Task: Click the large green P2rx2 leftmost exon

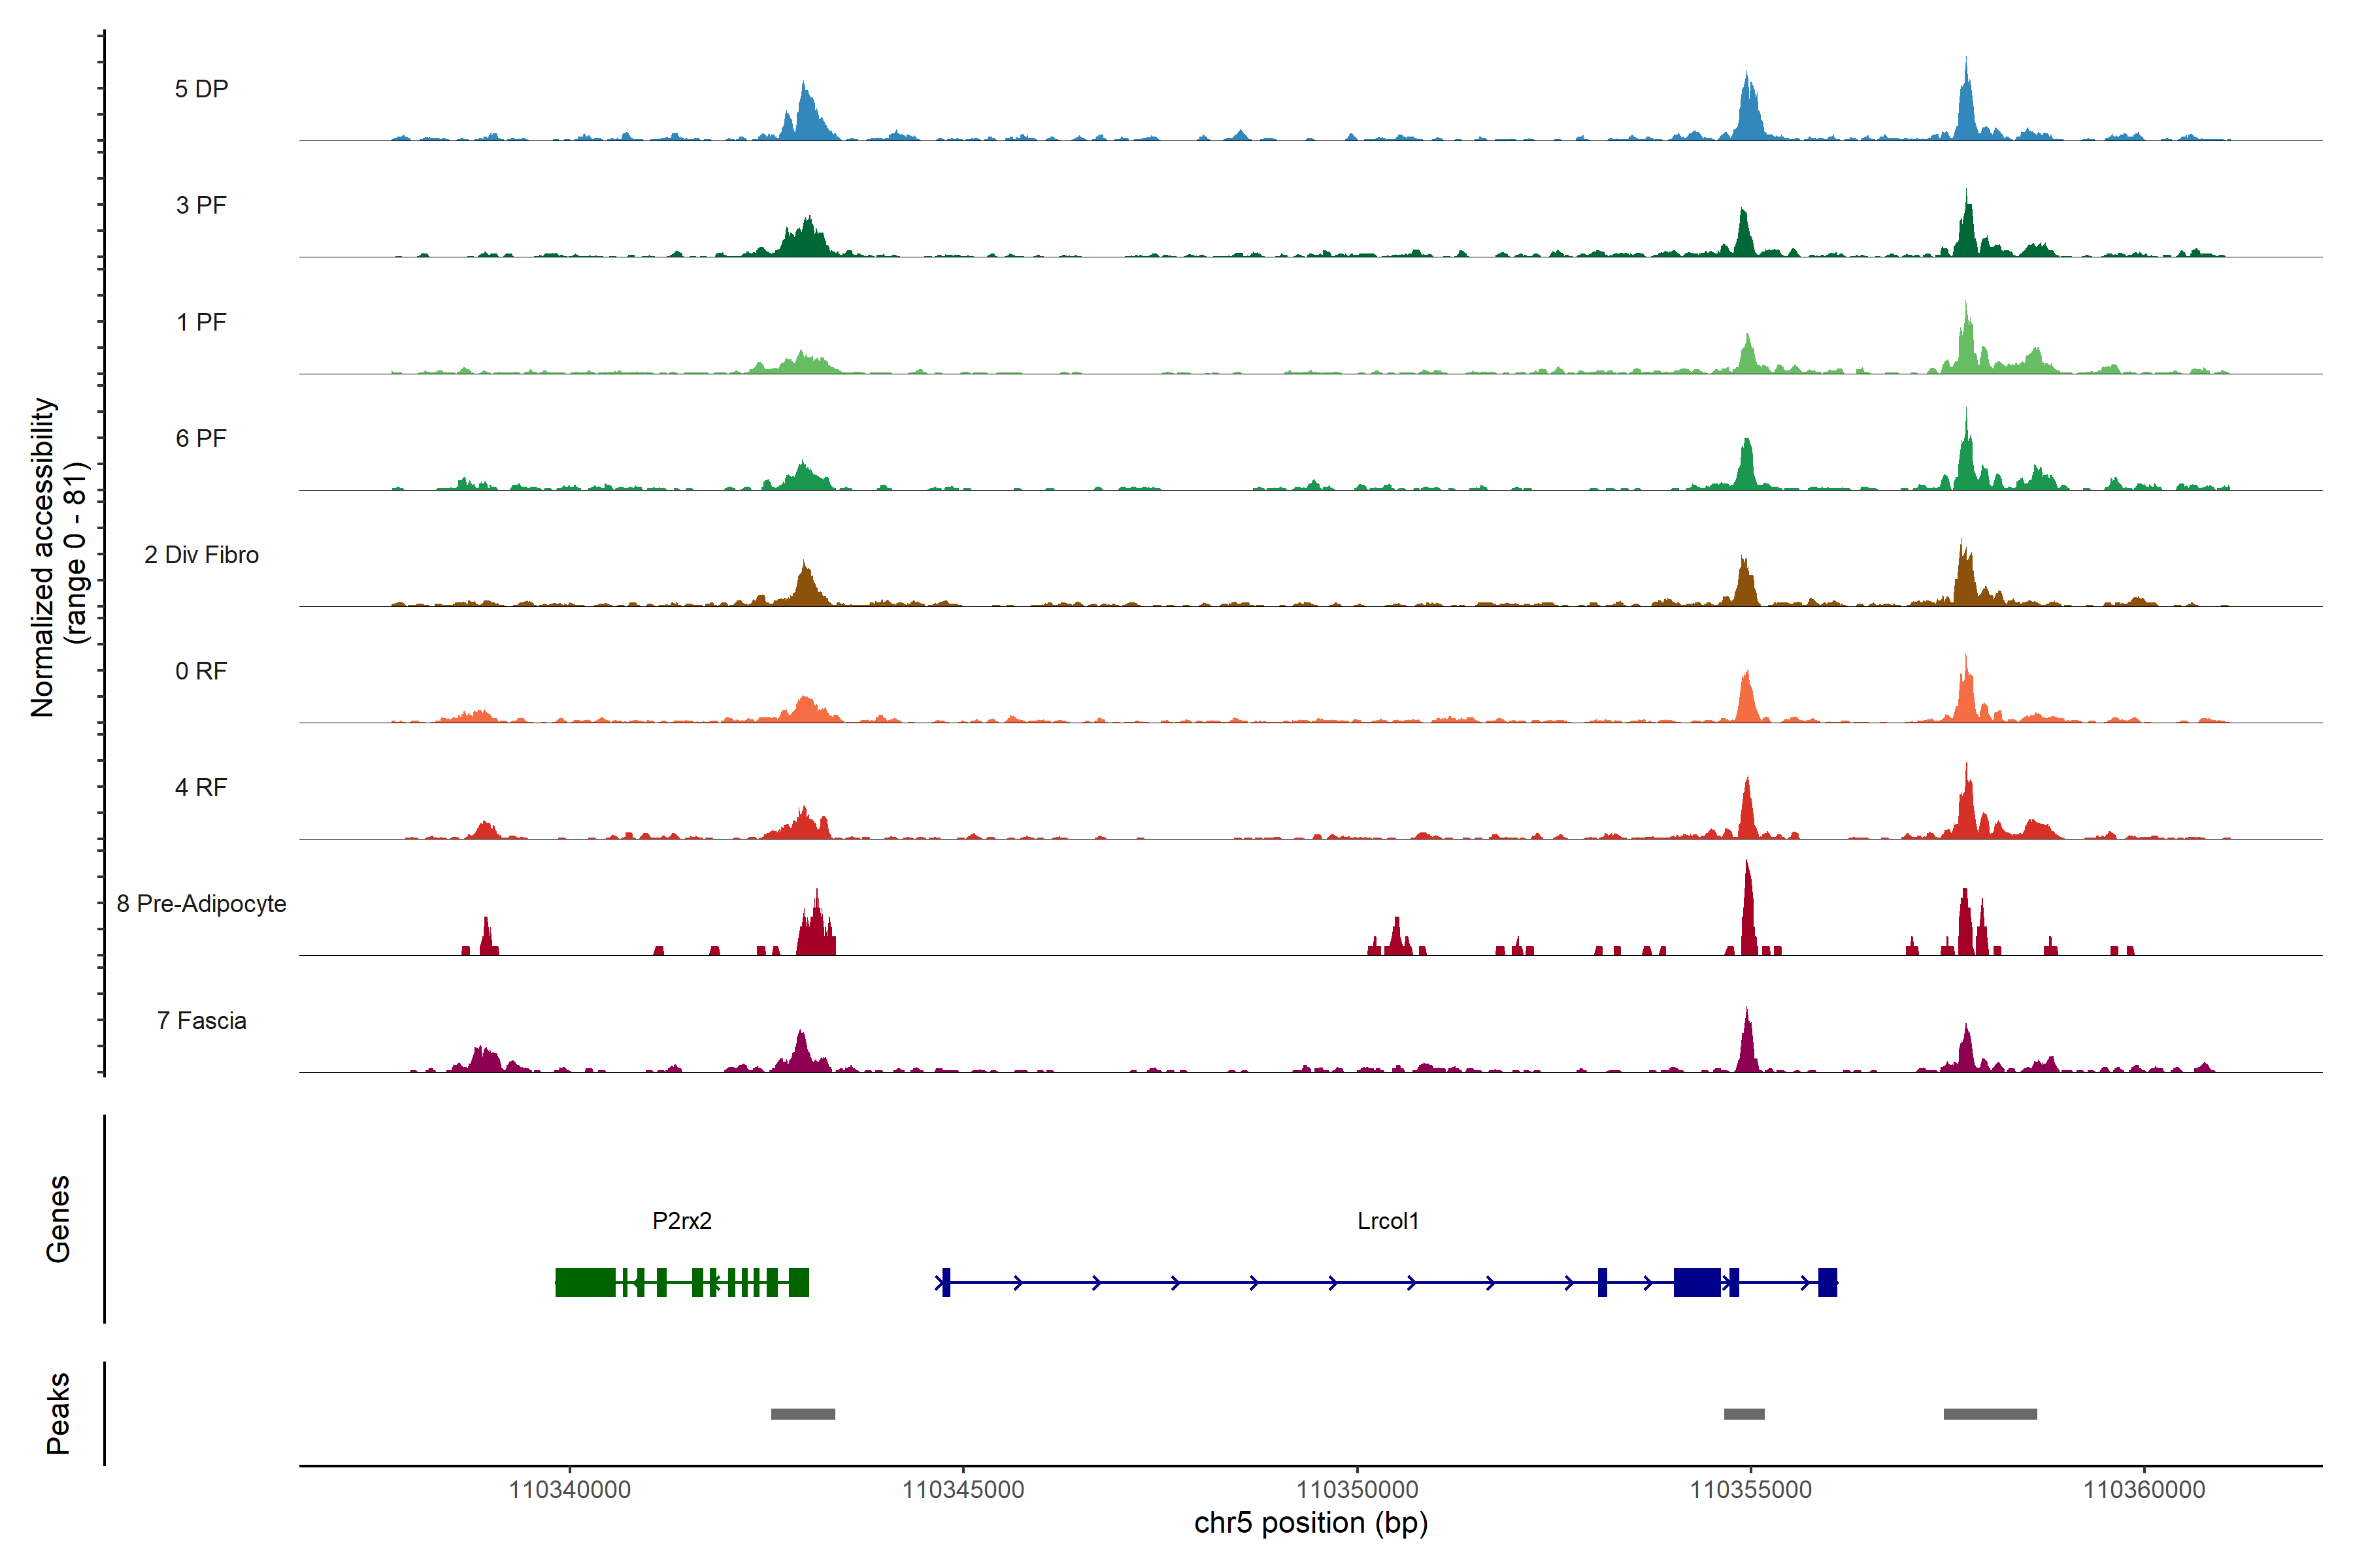Action: (x=585, y=1282)
